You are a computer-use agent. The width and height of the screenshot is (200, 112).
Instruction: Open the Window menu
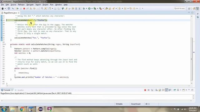click(58, 5)
